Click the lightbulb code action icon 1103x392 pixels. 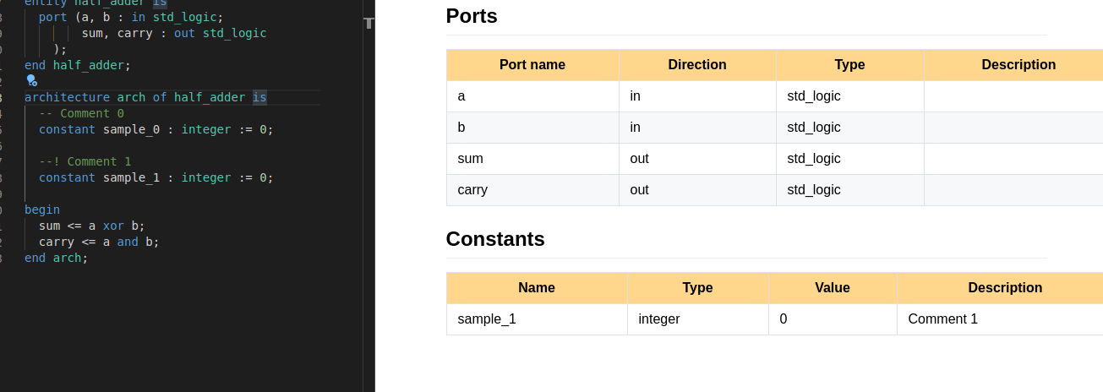point(31,80)
